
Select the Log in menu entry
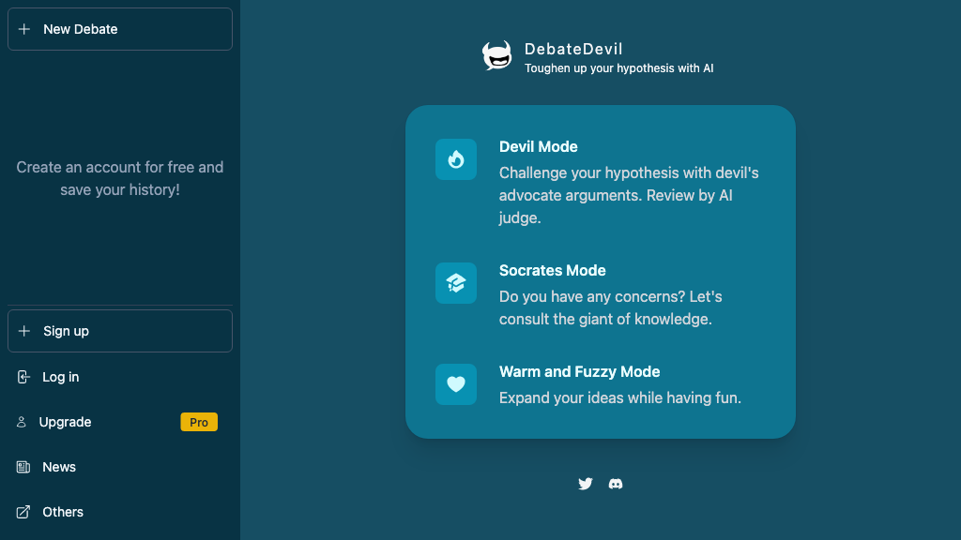coord(120,377)
